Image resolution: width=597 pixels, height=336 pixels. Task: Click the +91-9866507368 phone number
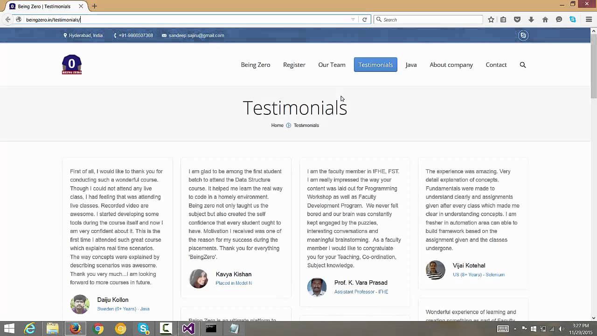(136, 35)
